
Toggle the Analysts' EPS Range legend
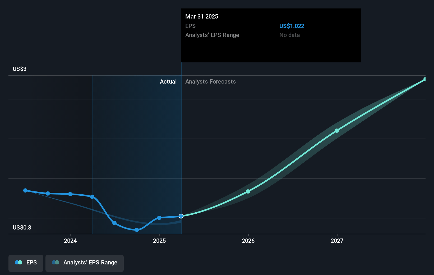click(85, 263)
